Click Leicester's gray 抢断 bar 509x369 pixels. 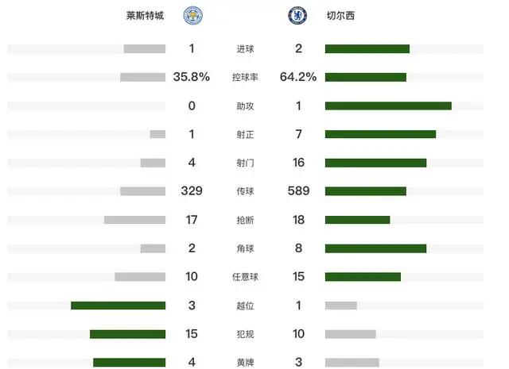(x=134, y=220)
